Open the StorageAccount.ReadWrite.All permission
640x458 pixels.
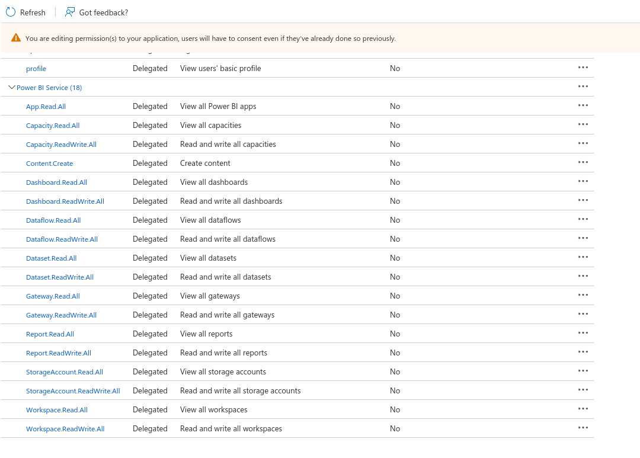(73, 392)
